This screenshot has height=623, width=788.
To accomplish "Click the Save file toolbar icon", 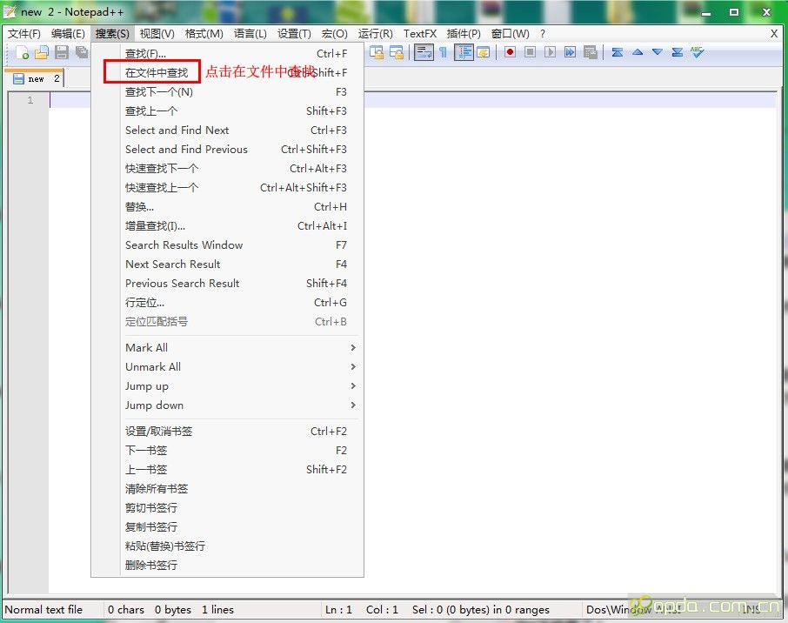I will tap(62, 53).
